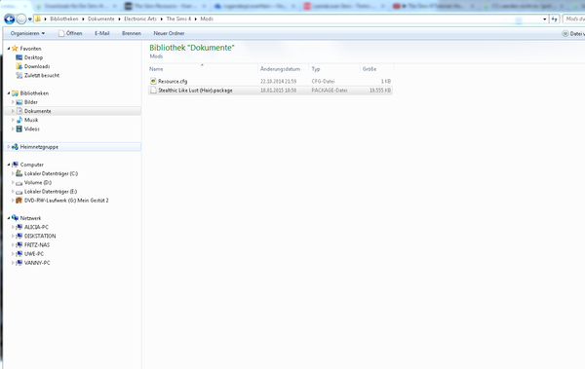The image size is (585, 369).
Task: Open the Organisieren menu
Action: coord(27,33)
